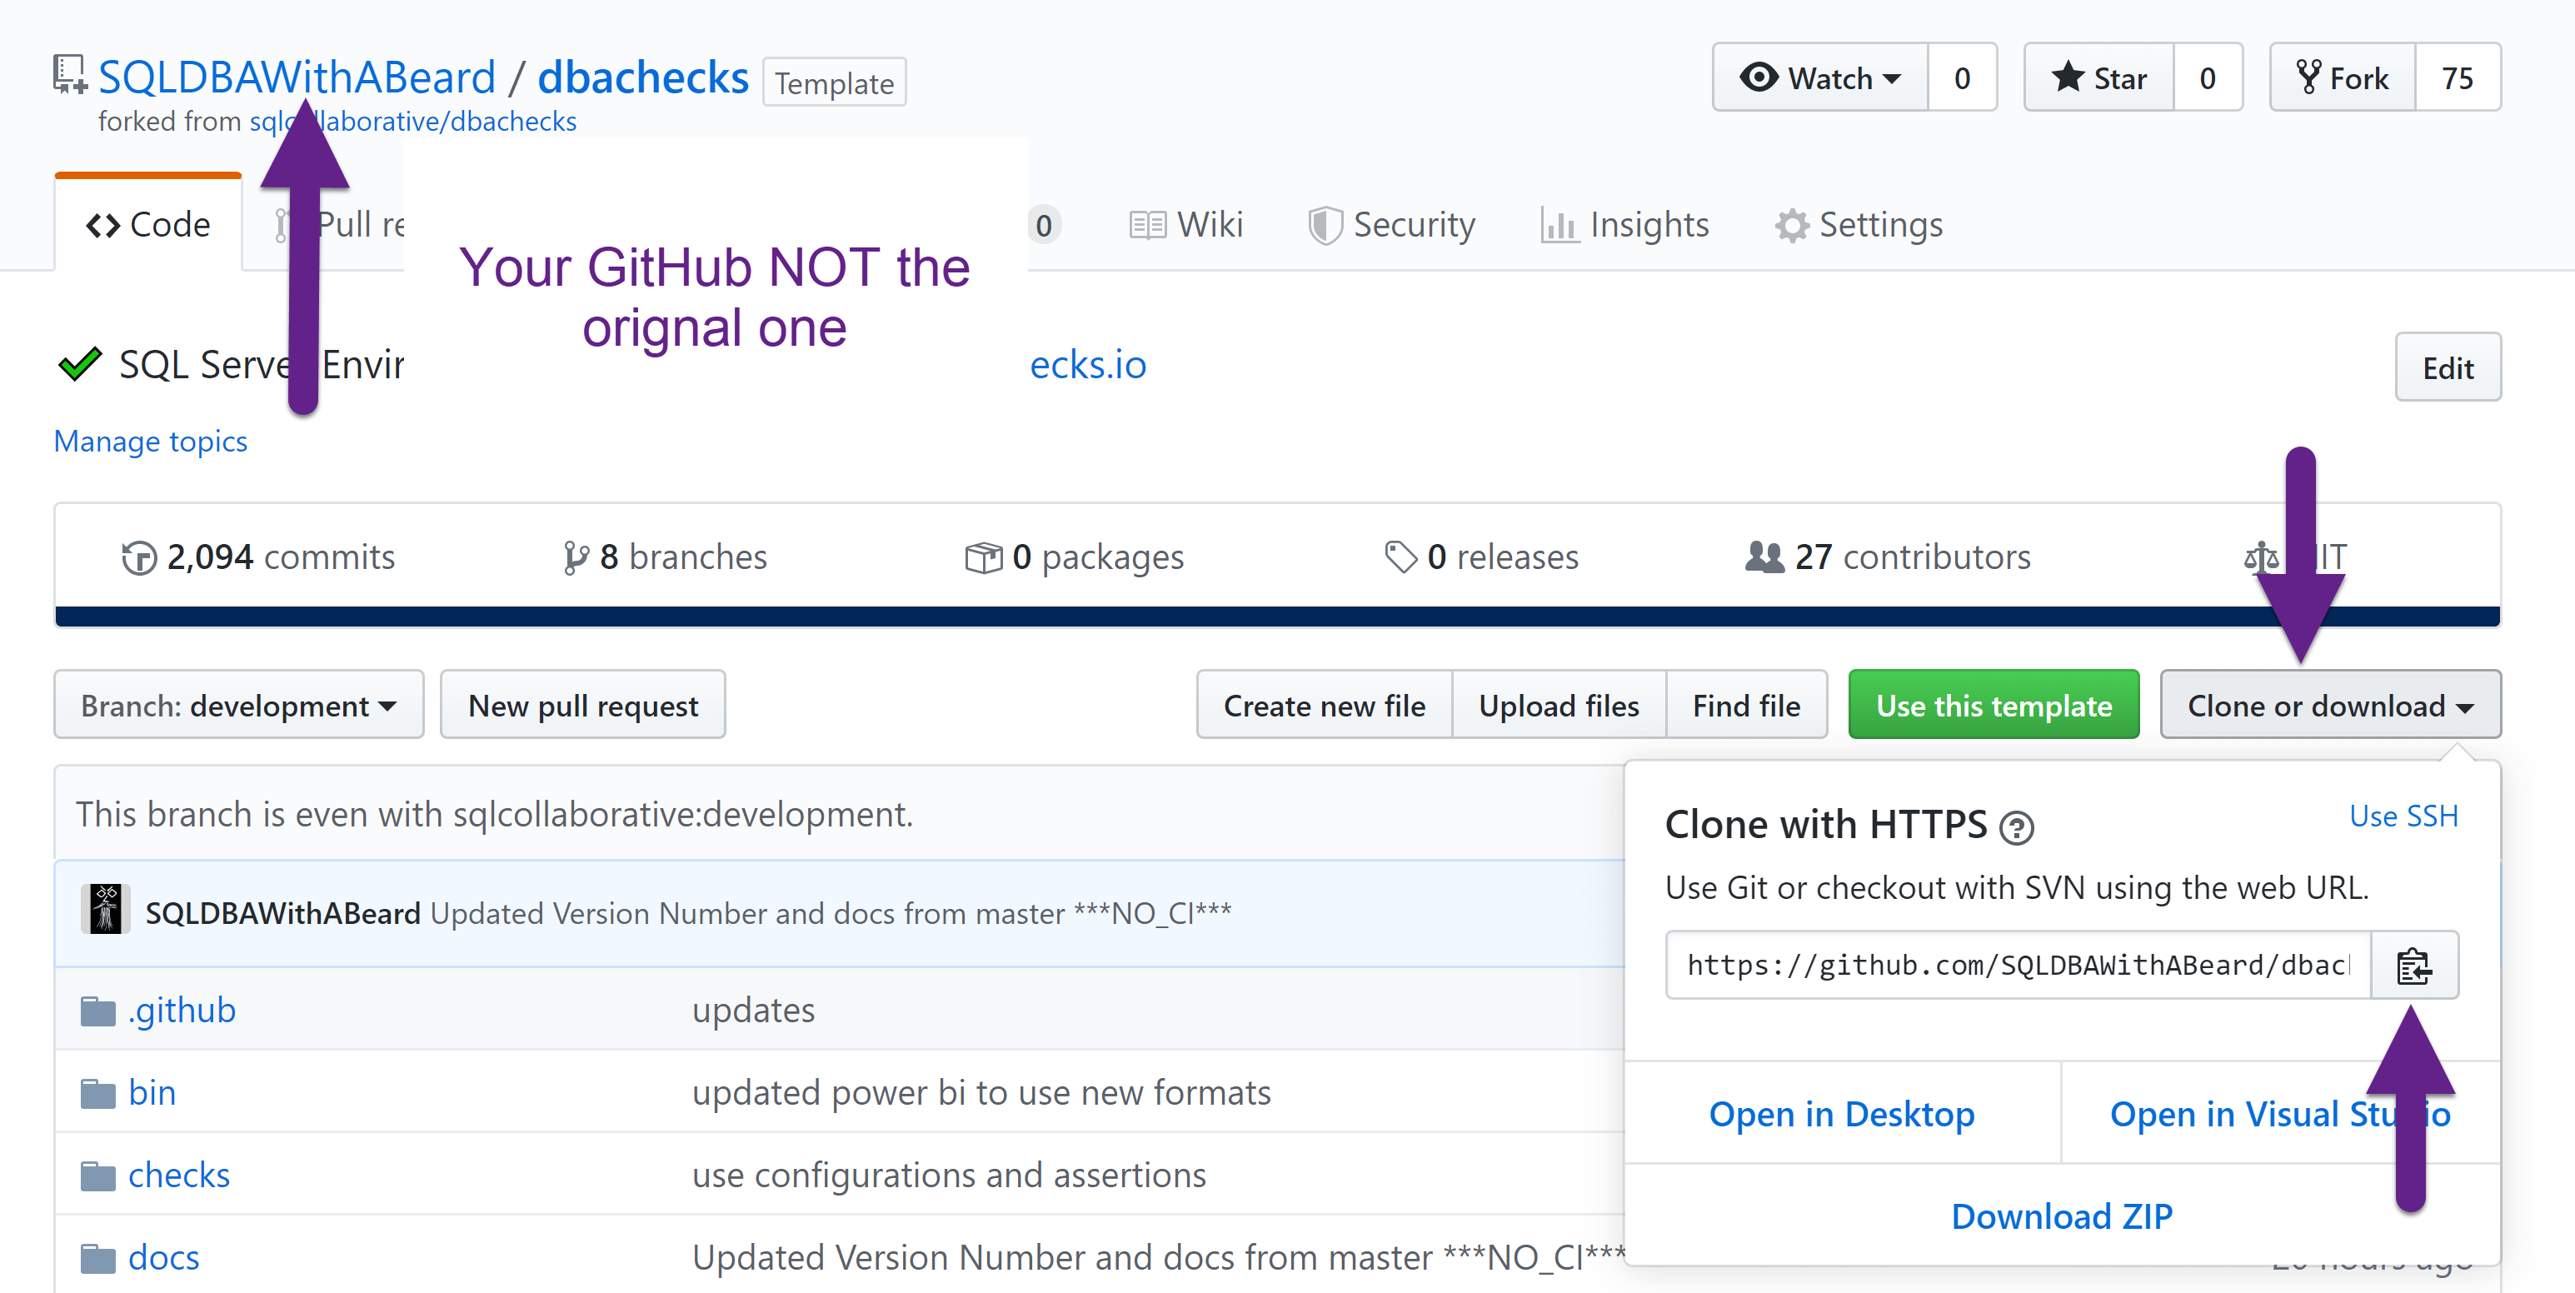
Task: Copy clone URL to clipboard
Action: point(2413,965)
